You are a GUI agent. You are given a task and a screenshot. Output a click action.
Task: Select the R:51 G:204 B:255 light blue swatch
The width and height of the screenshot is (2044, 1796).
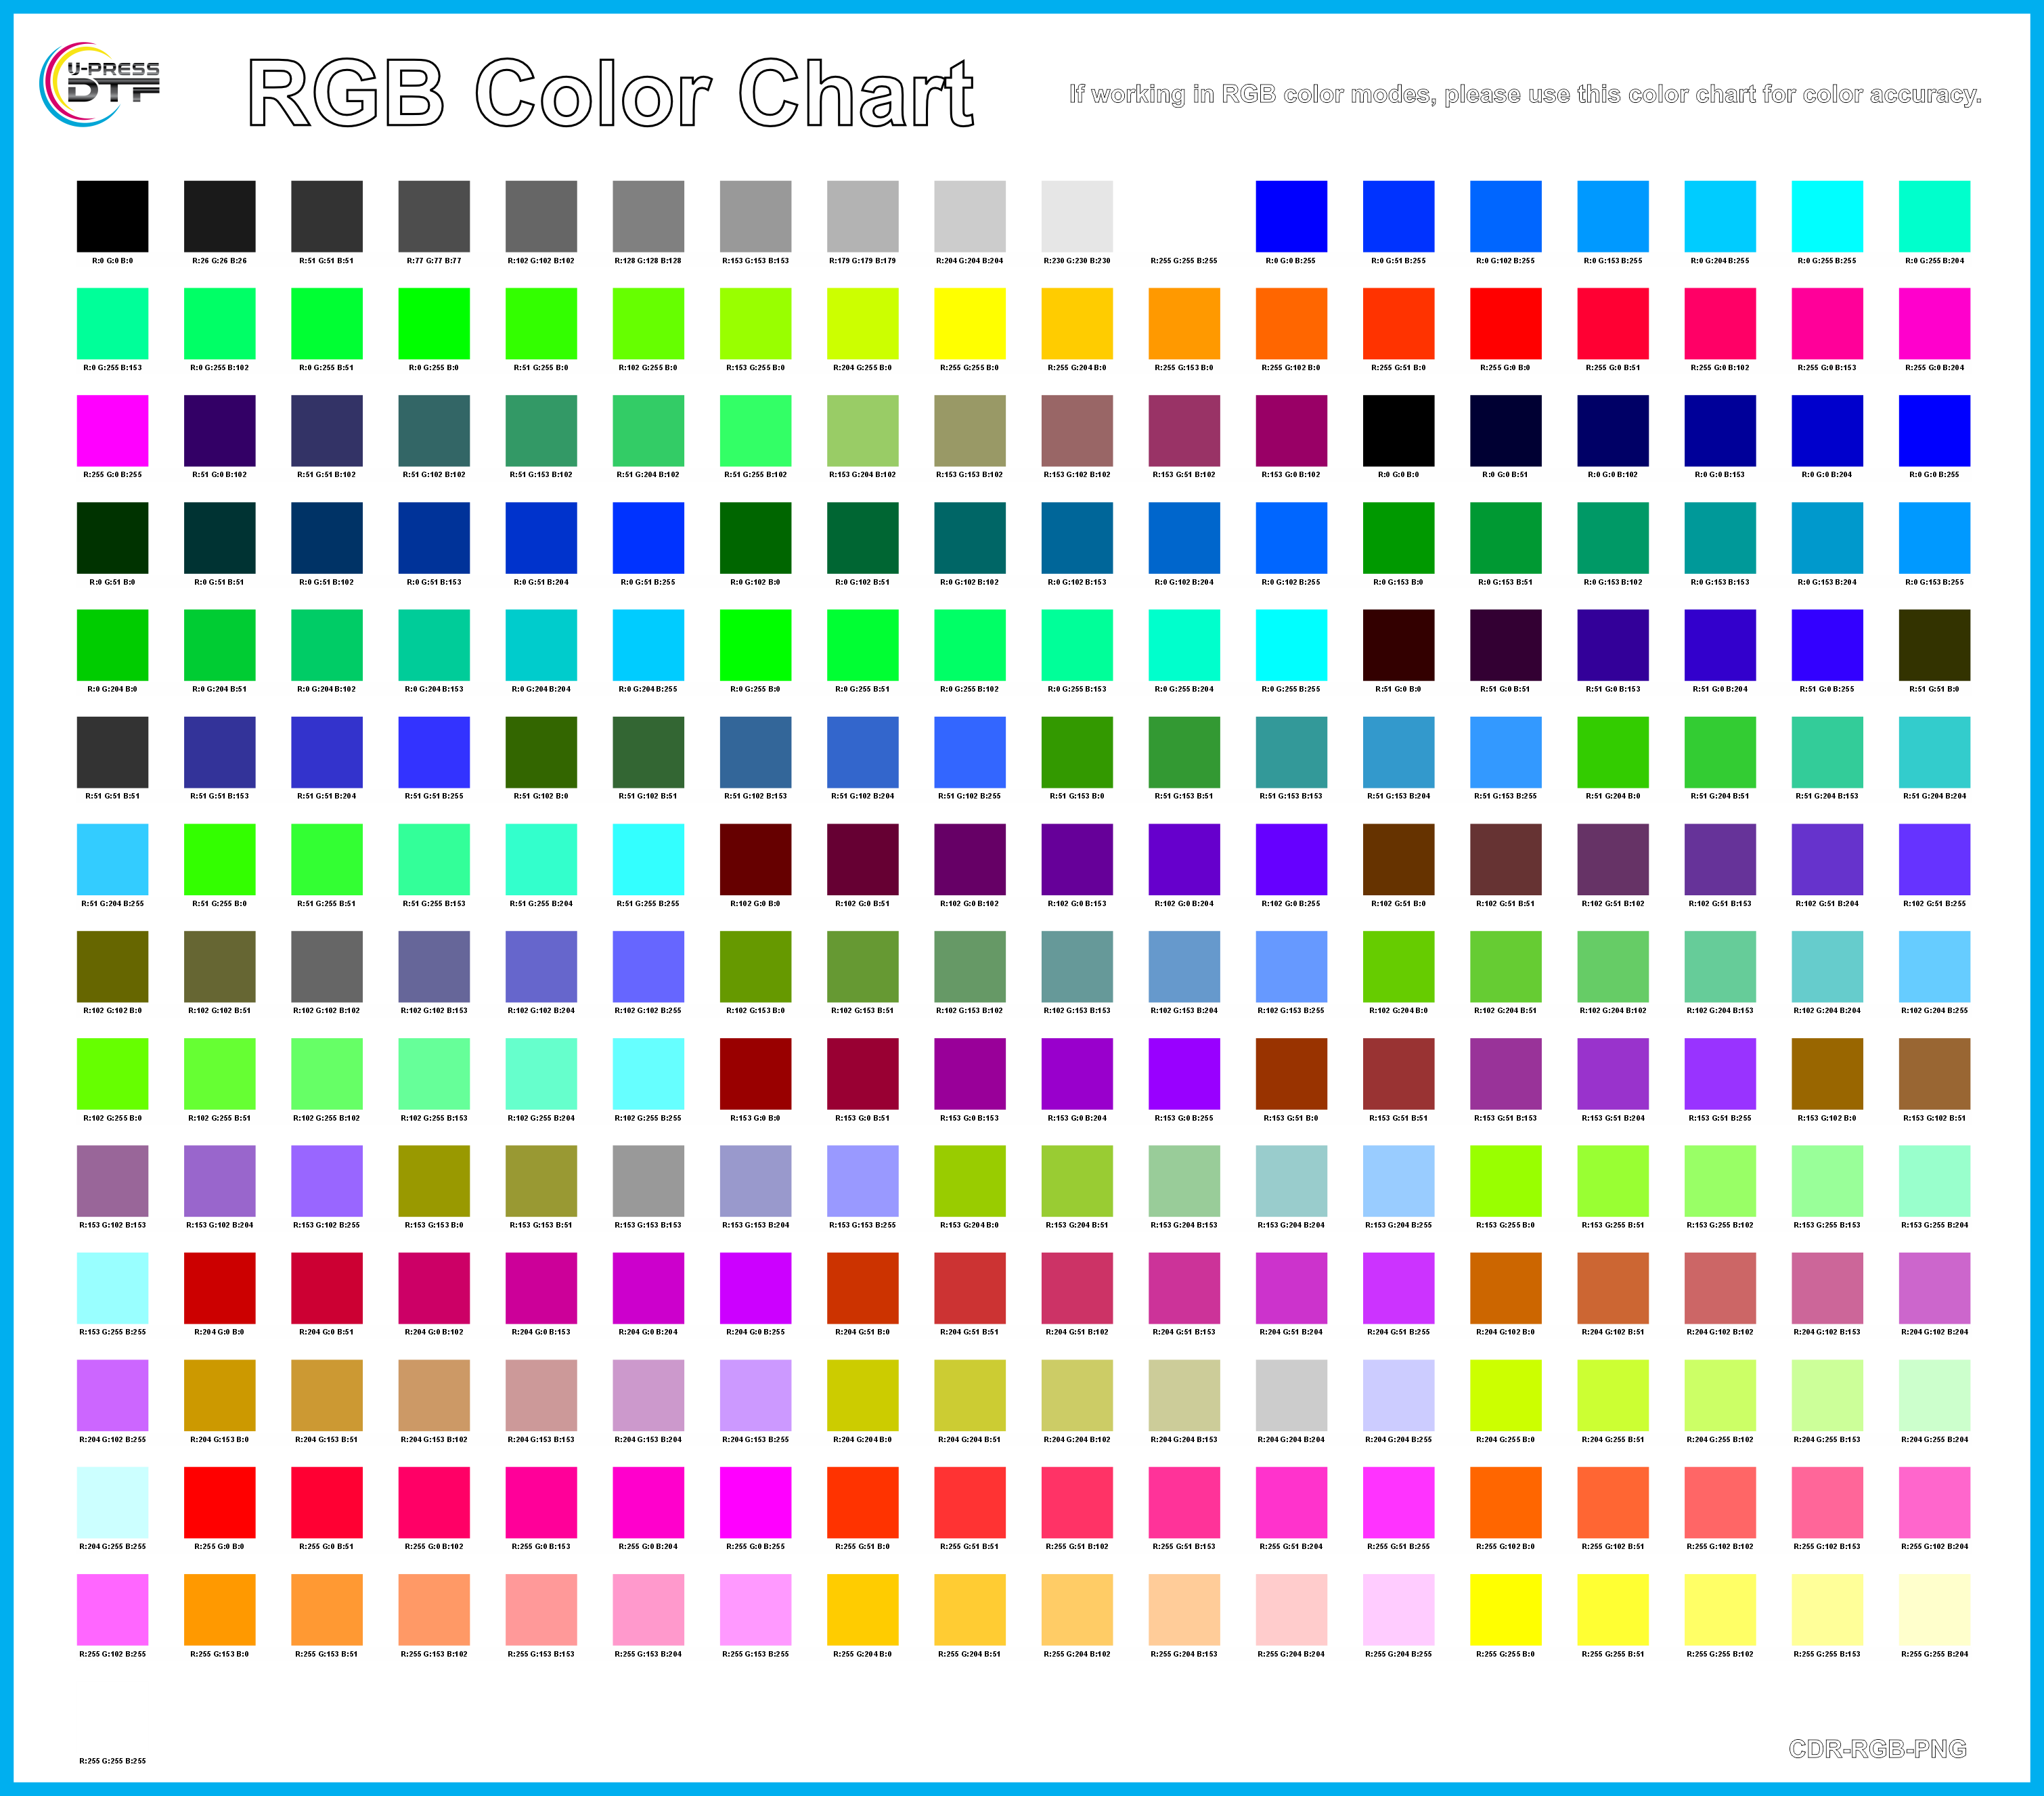(x=113, y=860)
